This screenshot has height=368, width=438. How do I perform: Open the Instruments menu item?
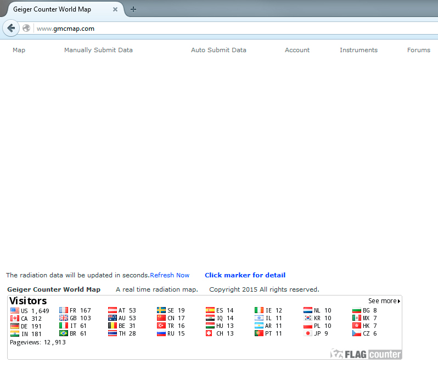click(358, 50)
